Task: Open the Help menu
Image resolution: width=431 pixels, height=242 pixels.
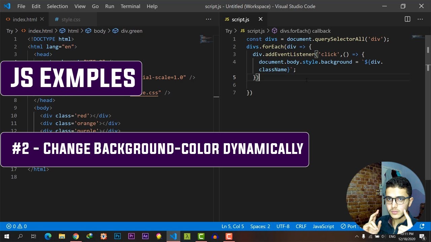Action: click(152, 6)
